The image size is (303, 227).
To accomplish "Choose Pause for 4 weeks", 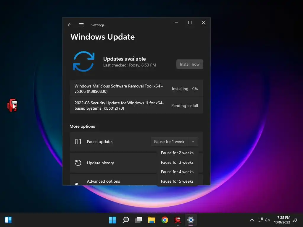I will [x=177, y=172].
